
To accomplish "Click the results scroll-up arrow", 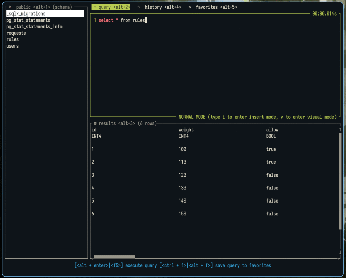I will pyautogui.click(x=340, y=130).
